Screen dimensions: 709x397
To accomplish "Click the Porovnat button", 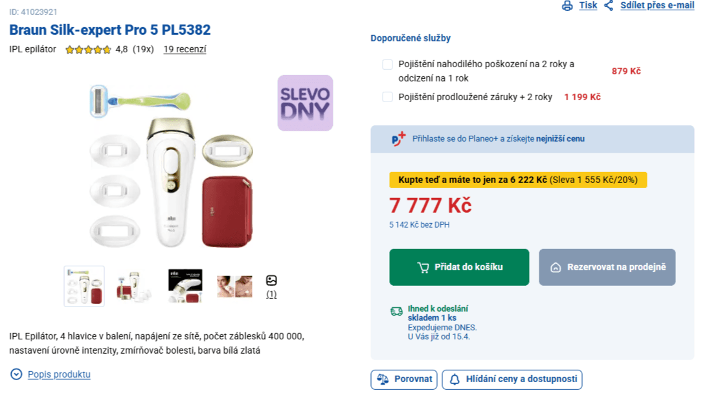I will (404, 380).
